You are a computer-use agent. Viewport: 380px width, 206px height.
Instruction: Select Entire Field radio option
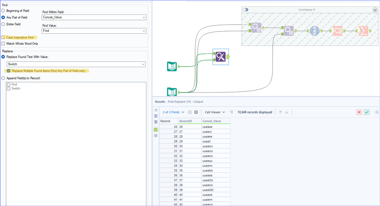(x=3, y=24)
